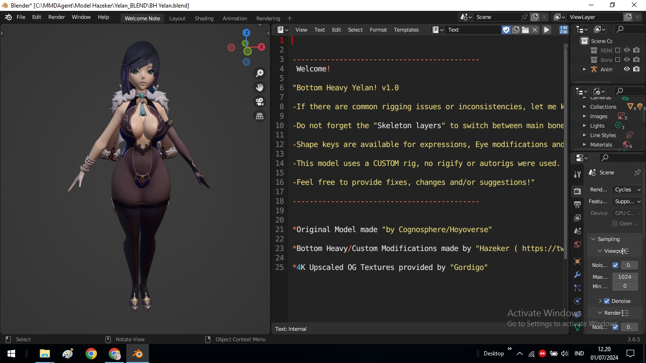The height and width of the screenshot is (363, 646).
Task: Enable the REND collection exclude checkbox
Action: 618,50
